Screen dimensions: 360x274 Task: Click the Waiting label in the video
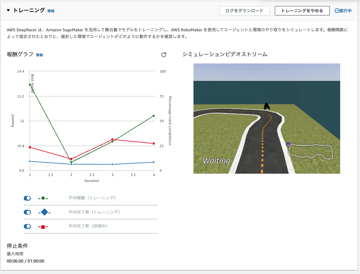coord(216,161)
